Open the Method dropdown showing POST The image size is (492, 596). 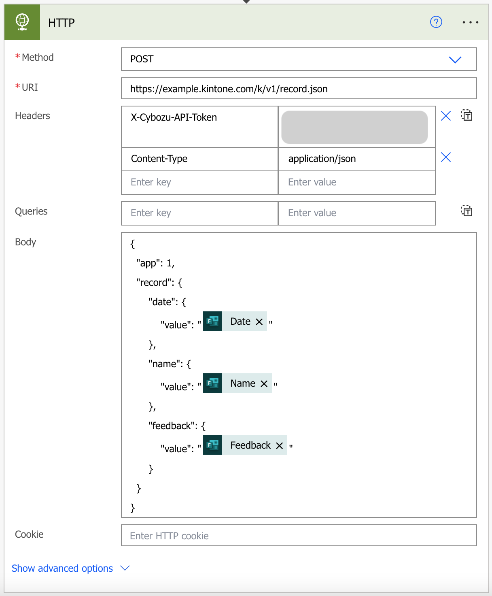tap(299, 59)
